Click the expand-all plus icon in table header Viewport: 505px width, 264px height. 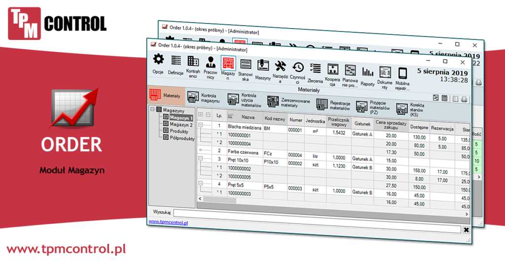200,114
